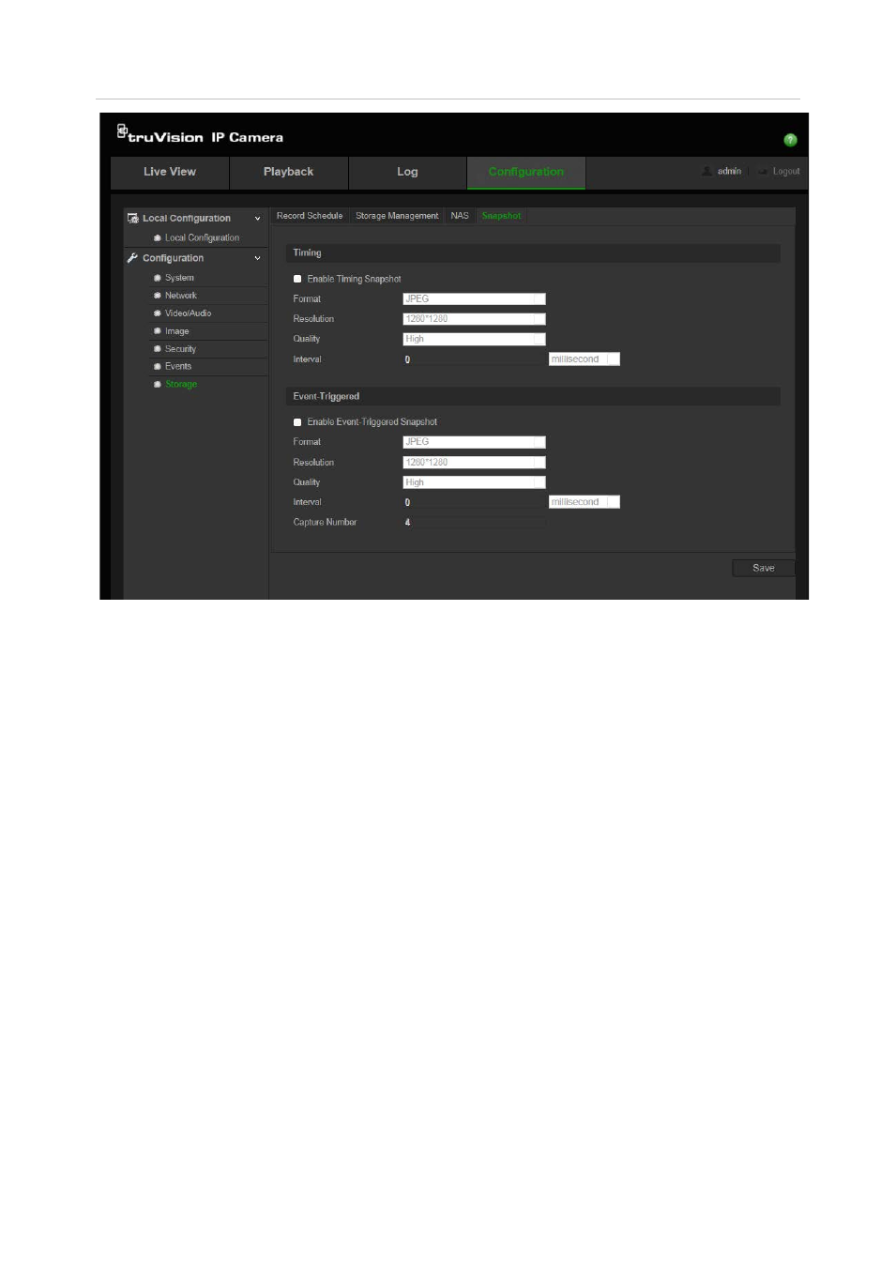
Task: Click the bullet icon beside System
Action: (158, 278)
